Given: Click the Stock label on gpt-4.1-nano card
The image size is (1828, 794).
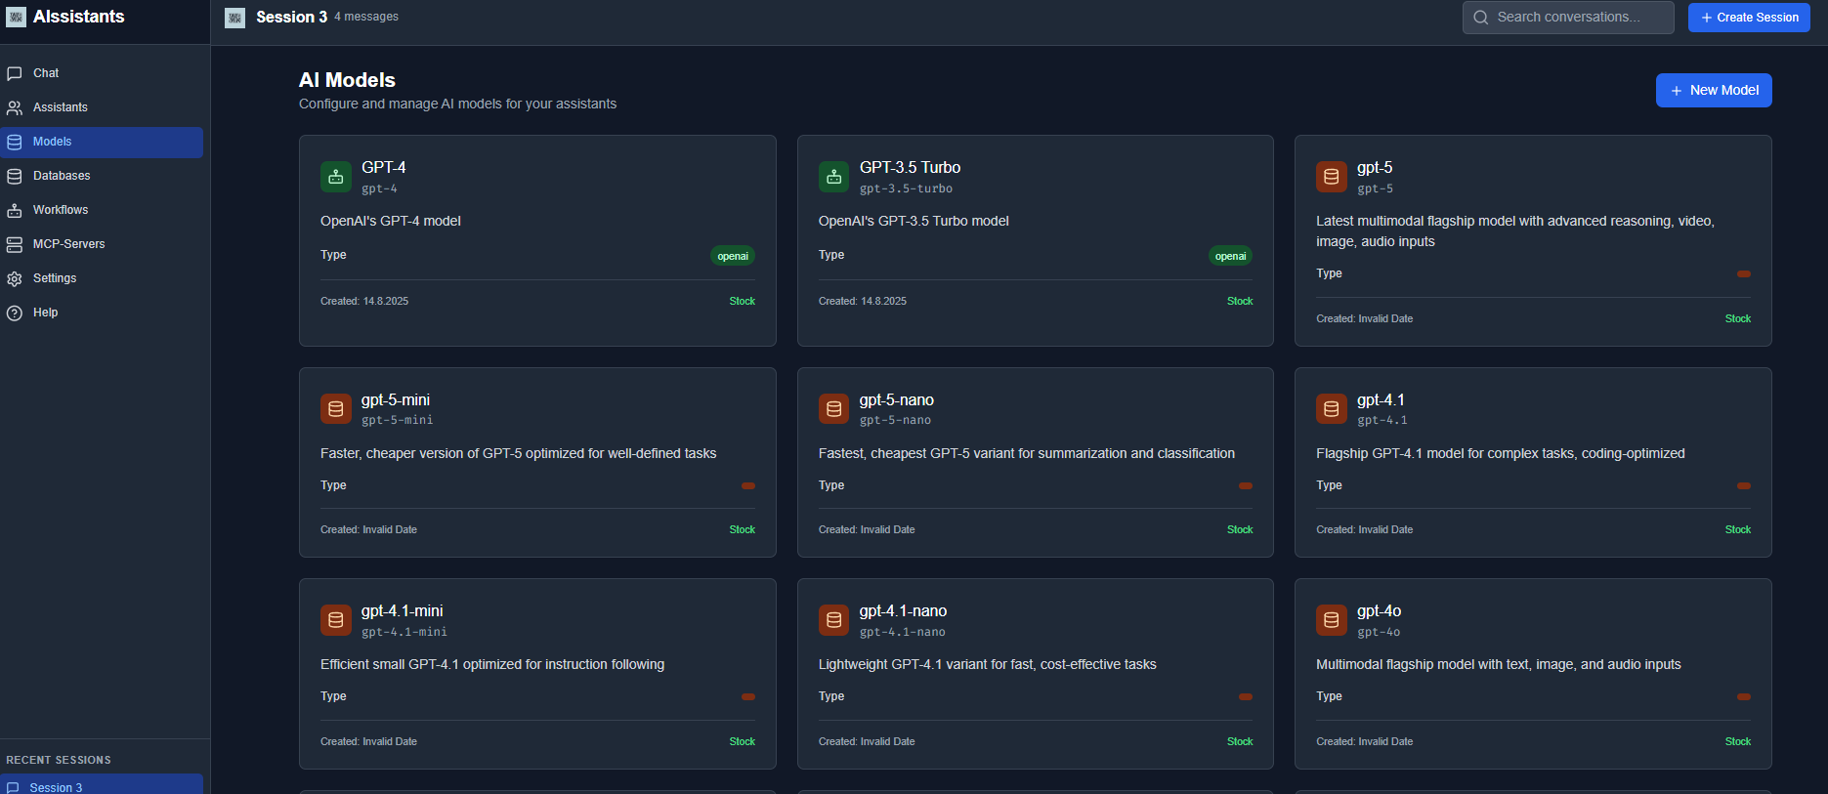Looking at the screenshot, I should [1240, 741].
